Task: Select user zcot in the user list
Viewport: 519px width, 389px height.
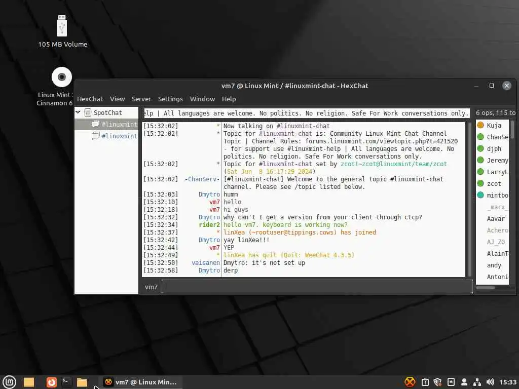Action: point(494,183)
